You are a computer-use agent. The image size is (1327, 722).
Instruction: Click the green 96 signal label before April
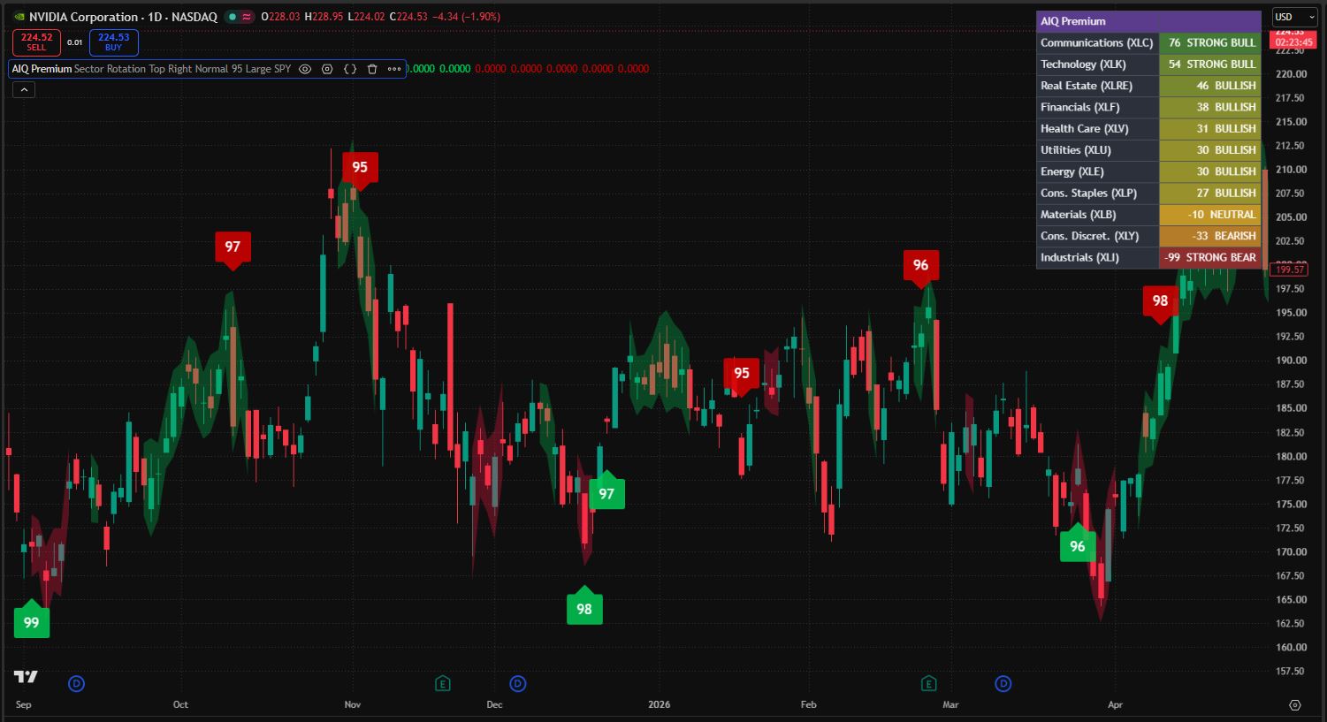tap(1078, 544)
